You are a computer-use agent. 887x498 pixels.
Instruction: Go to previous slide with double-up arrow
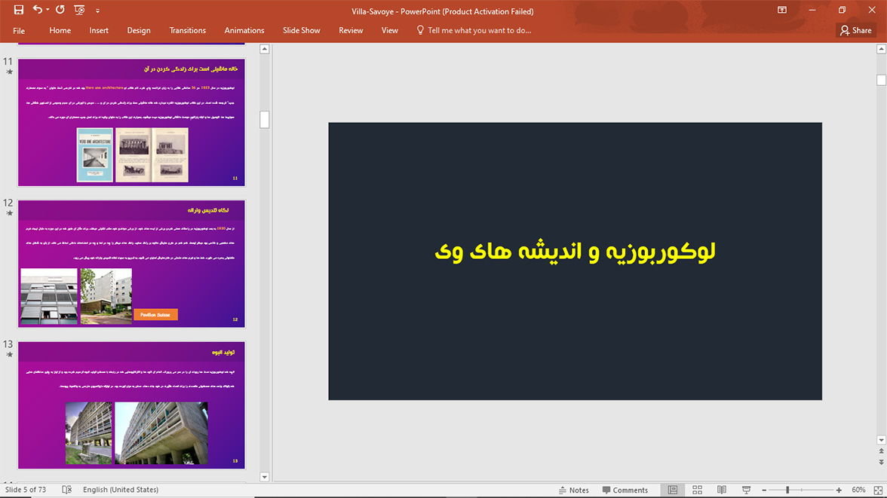click(x=881, y=451)
